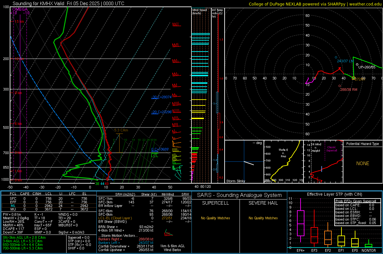Click the CINH column header

point(37,194)
